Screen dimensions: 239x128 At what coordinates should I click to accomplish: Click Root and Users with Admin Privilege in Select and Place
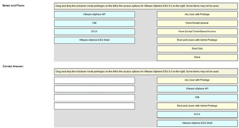[197, 40]
